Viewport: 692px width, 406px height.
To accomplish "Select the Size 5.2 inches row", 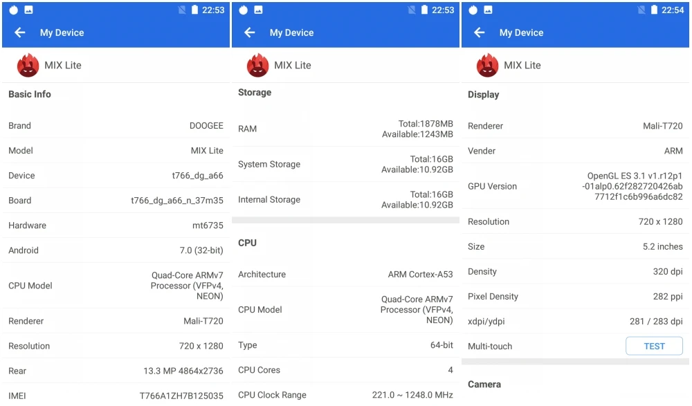I will [x=575, y=246].
